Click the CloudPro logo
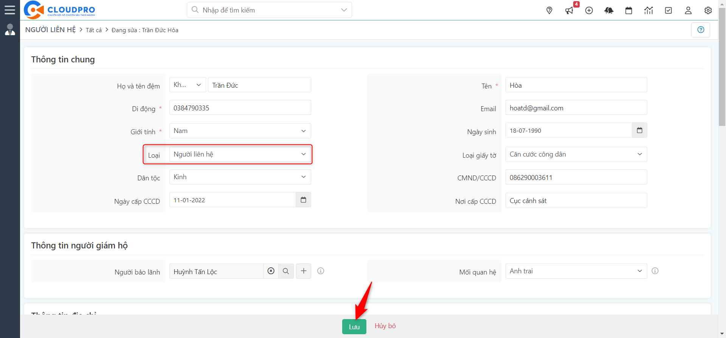 pos(59,10)
